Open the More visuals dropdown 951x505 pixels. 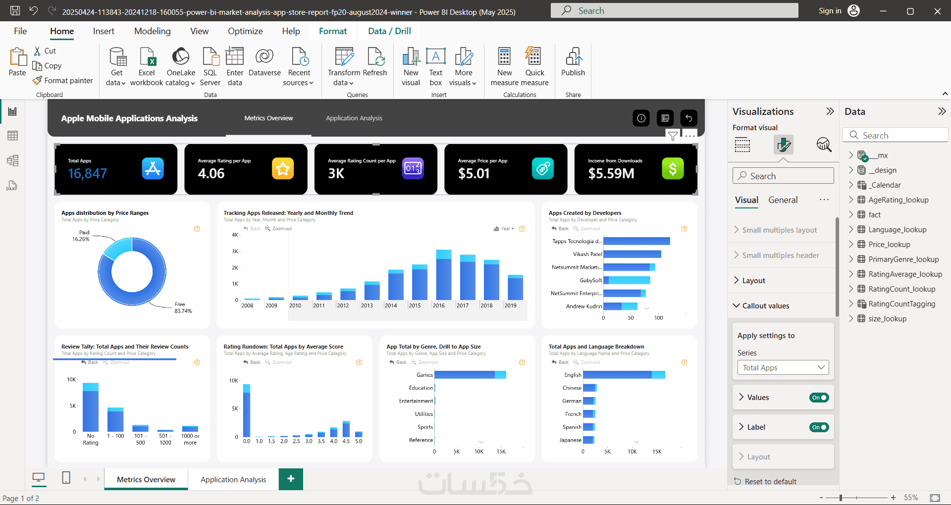click(x=464, y=66)
